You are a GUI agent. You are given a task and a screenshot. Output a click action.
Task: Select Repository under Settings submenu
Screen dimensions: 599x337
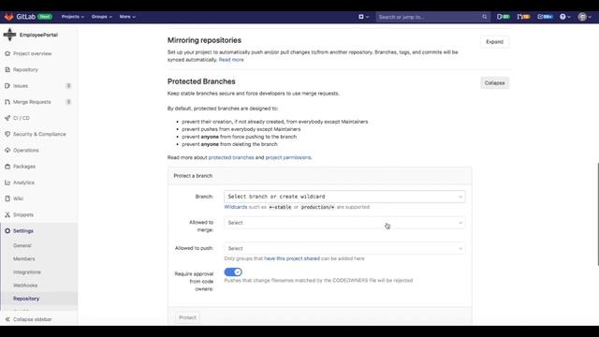tap(26, 299)
